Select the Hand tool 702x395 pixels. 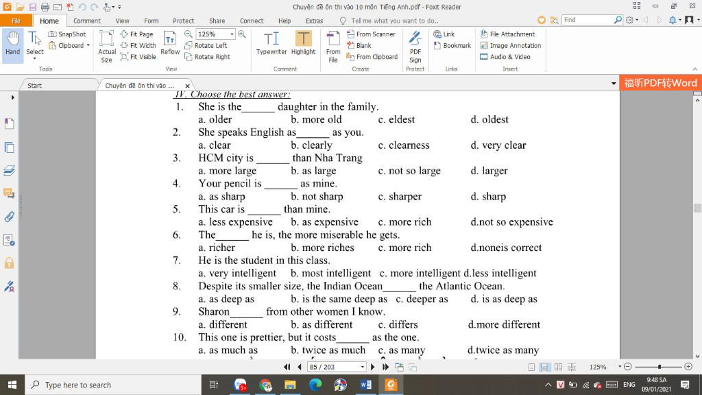coord(12,43)
